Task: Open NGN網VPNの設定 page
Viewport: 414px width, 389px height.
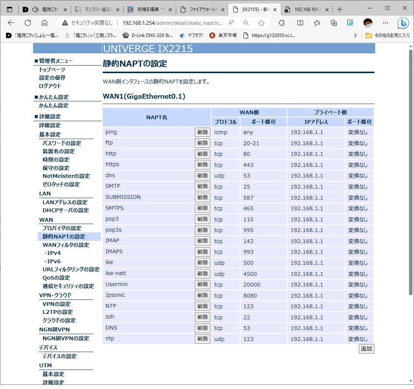Action: (66, 338)
